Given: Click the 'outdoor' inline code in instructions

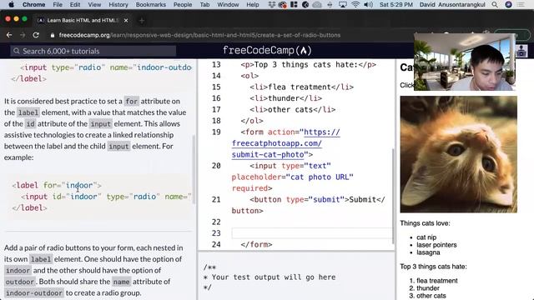Looking at the screenshot, I should (20, 282).
